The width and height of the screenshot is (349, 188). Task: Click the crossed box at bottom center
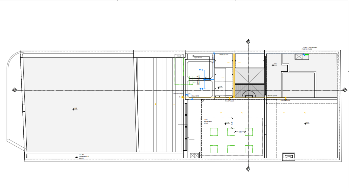point(194,155)
